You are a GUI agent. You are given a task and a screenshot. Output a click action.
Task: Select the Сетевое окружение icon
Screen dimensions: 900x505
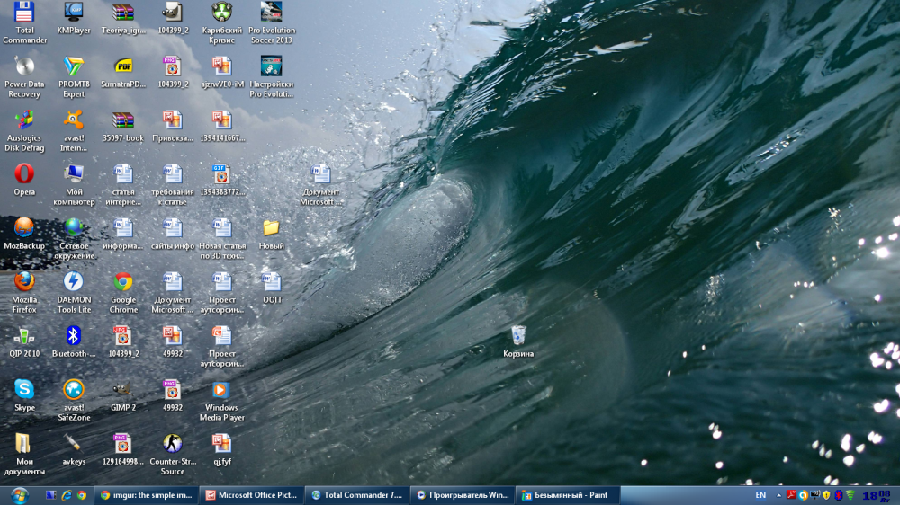coord(74,238)
